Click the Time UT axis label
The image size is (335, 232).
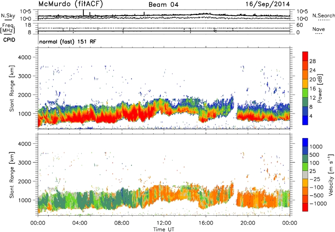[164, 229]
